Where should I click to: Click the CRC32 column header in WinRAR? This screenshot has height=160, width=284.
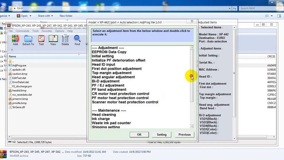coord(271,56)
